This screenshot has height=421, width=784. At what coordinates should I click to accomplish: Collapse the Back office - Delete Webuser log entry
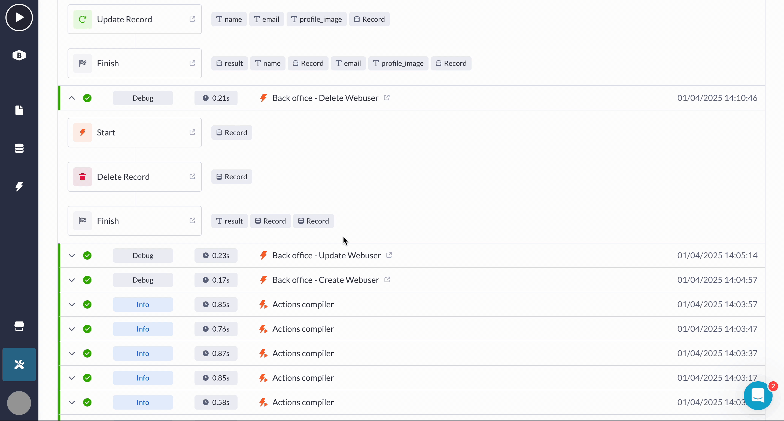72,98
